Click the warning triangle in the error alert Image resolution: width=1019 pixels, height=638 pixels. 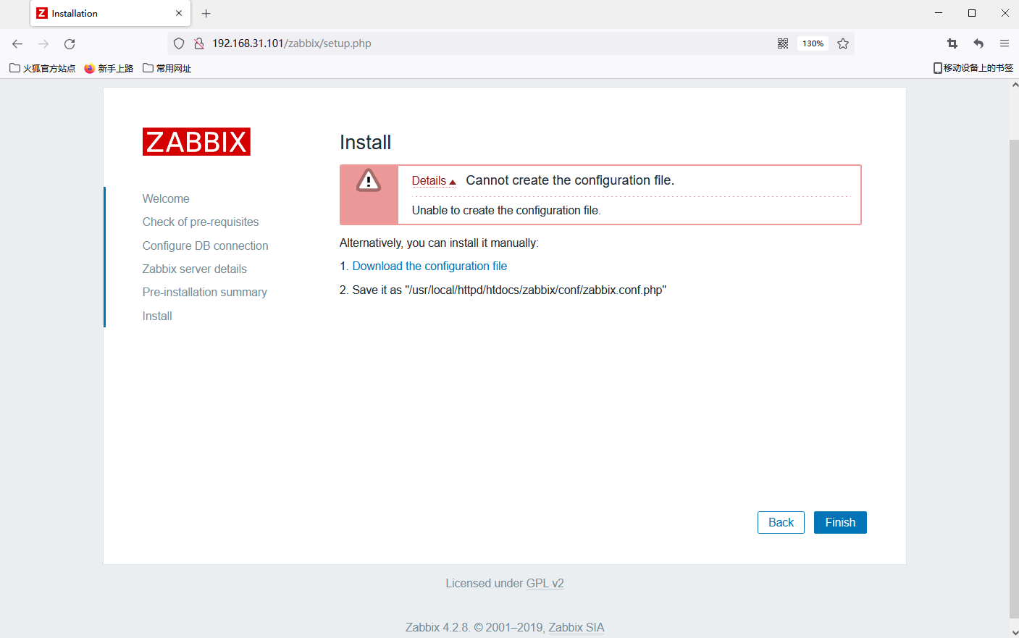click(x=369, y=181)
